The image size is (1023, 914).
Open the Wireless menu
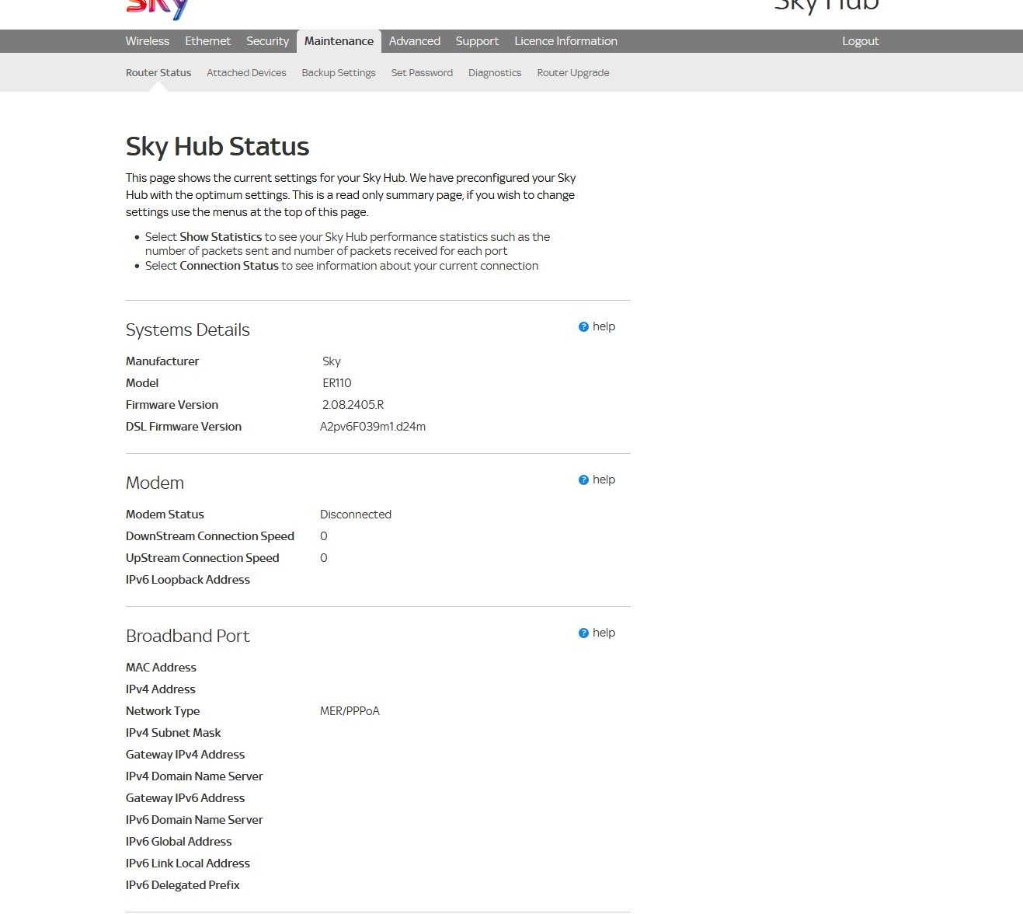[148, 41]
